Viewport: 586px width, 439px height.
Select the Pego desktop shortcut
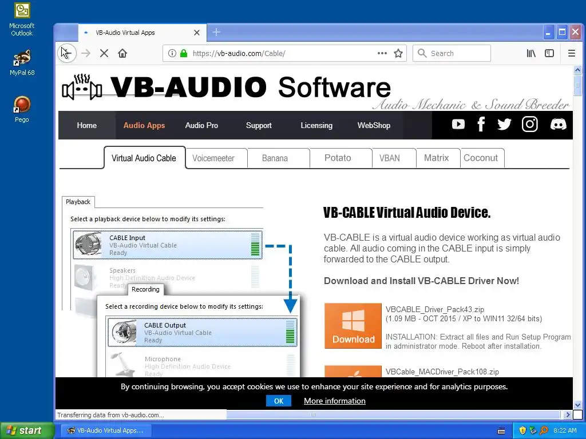point(22,109)
